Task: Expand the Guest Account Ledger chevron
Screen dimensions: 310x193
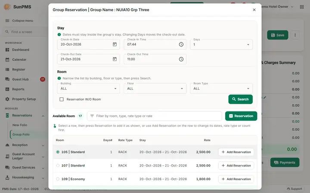Action: point(43,157)
